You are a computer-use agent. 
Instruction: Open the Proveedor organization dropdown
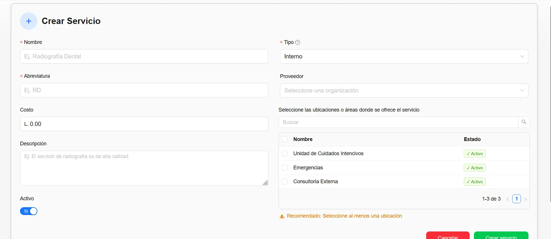click(404, 90)
